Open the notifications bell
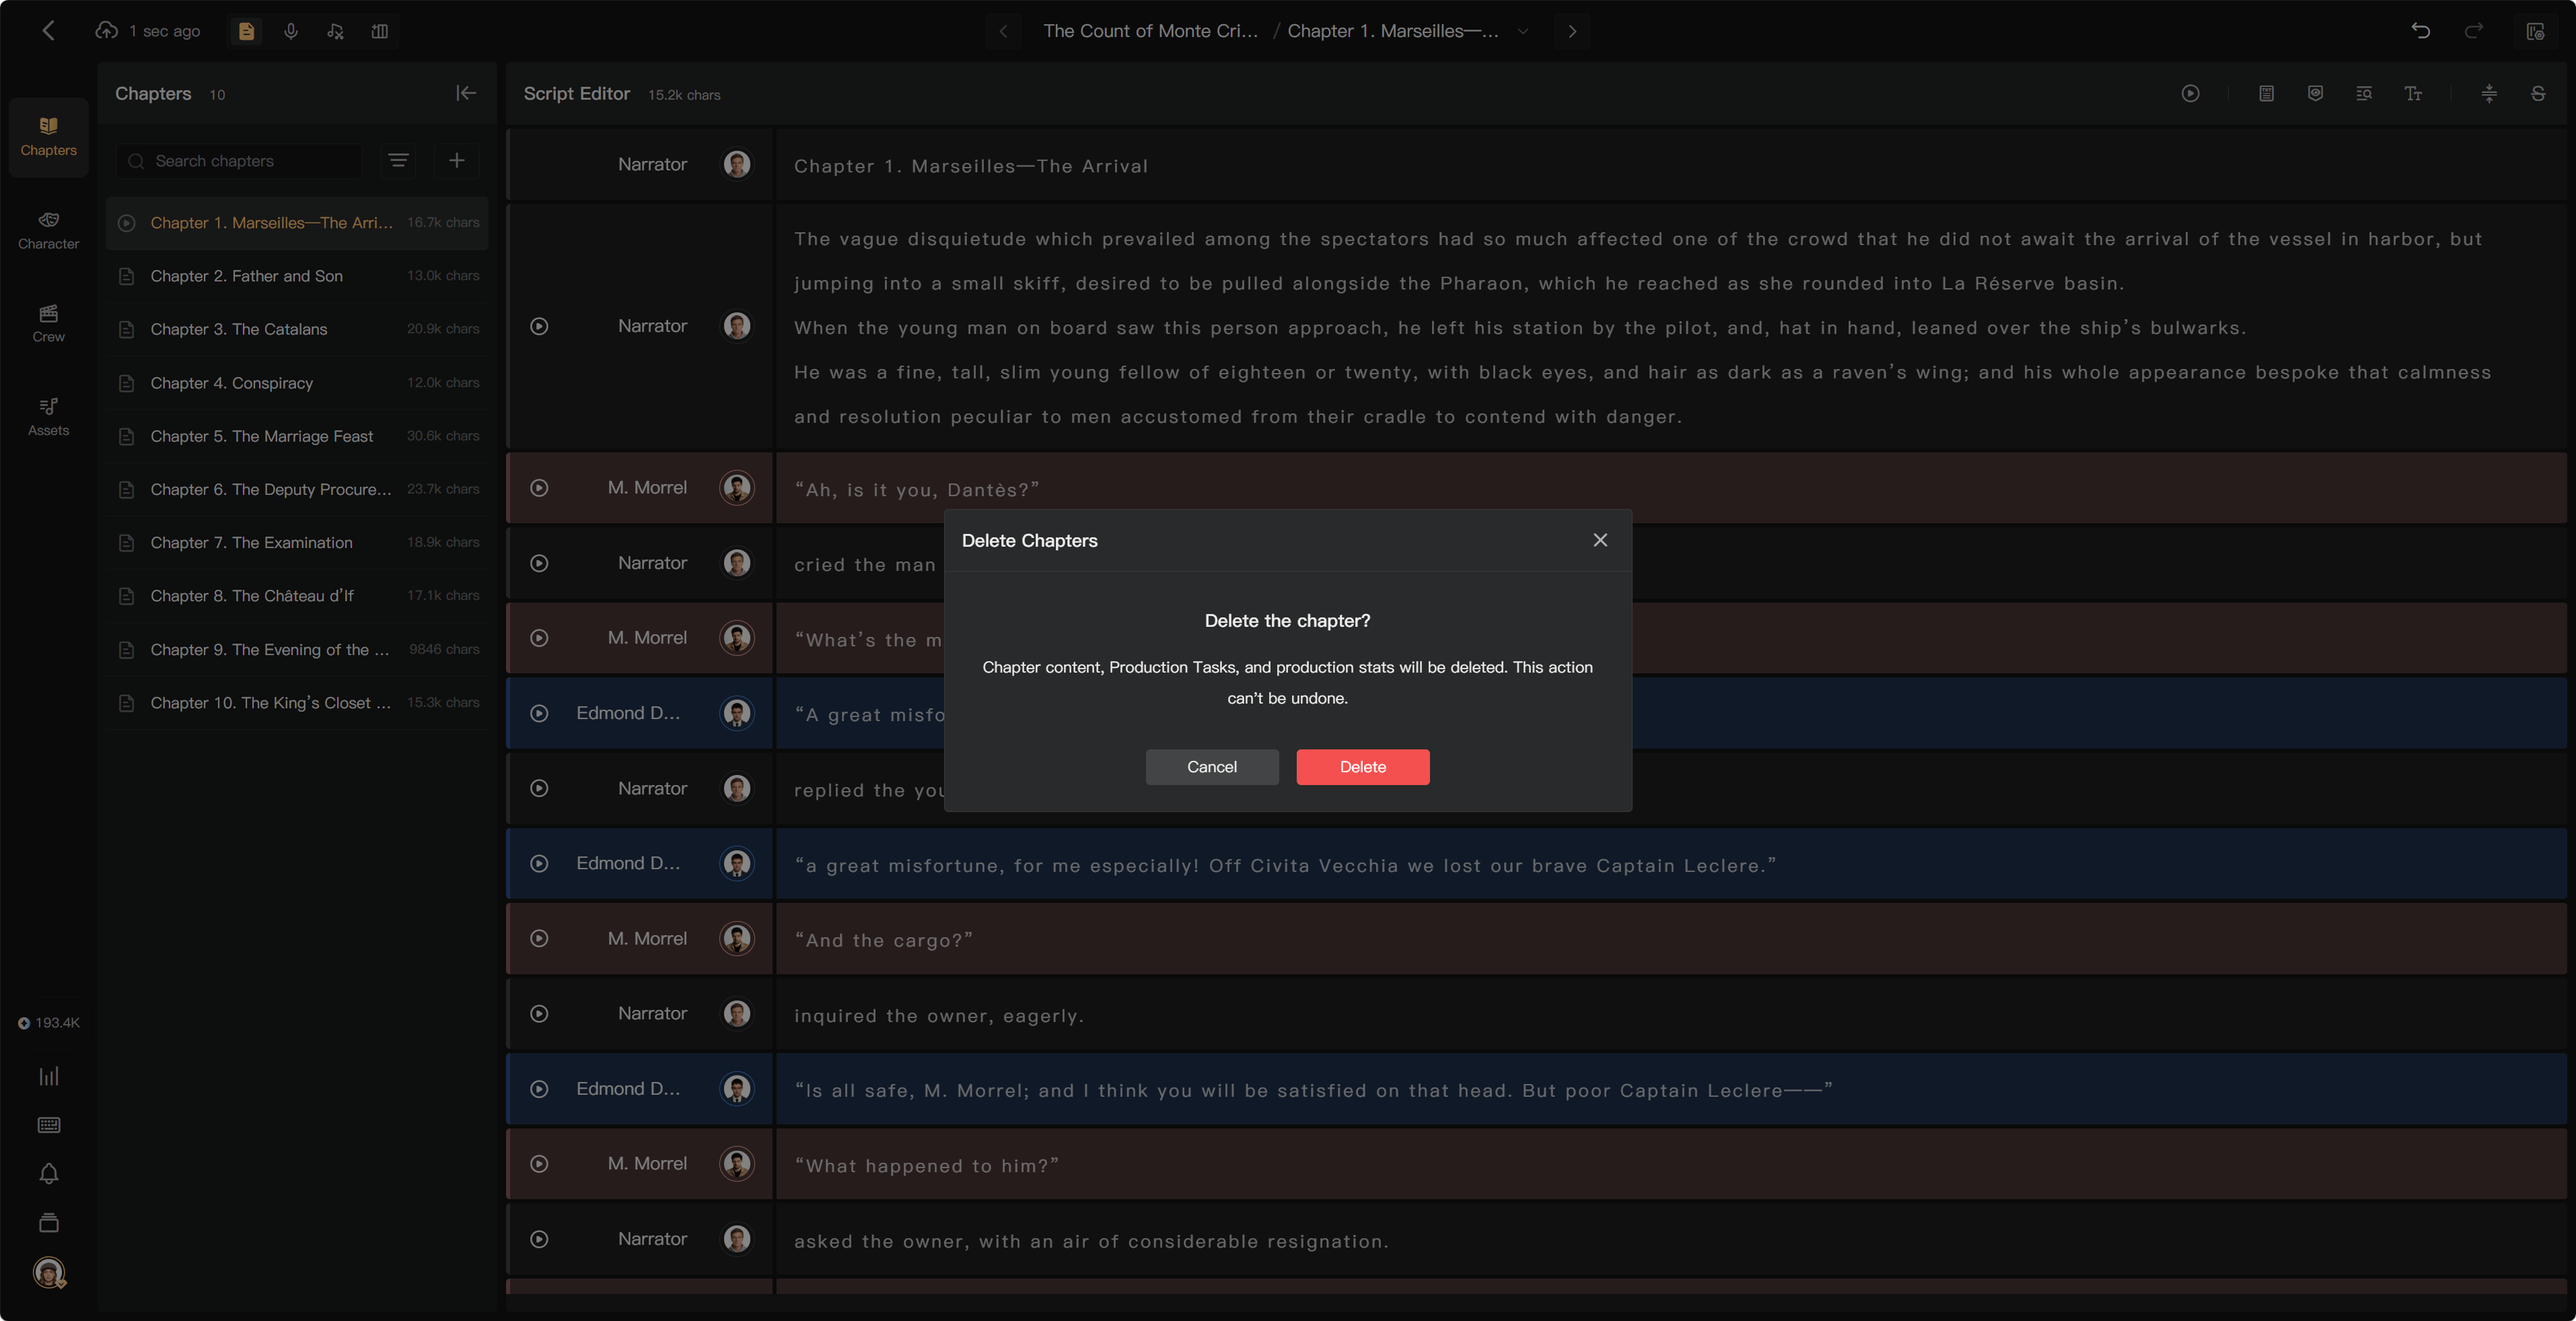The image size is (2576, 1321). (x=48, y=1174)
